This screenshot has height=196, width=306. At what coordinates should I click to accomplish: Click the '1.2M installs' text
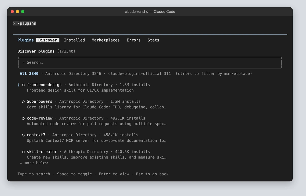pyautogui.click(x=125, y=102)
